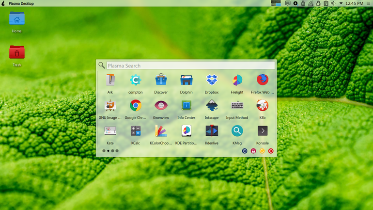Click the red shutdown power button

pos(271,151)
